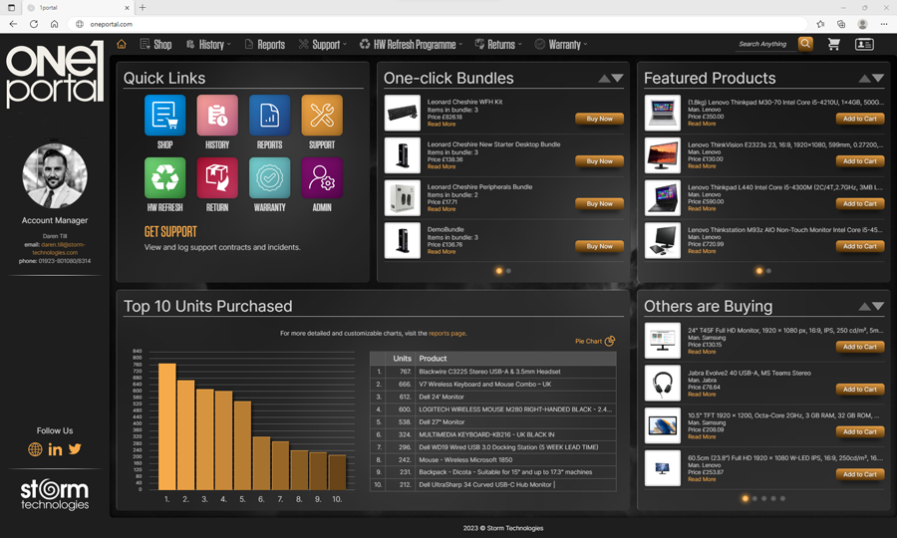This screenshot has height=538, width=897.
Task: Open the Return quick link icon
Action: 217,178
